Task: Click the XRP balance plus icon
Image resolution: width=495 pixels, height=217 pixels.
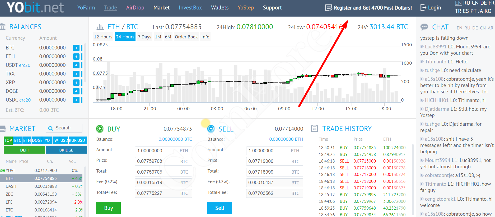Action: (76, 83)
